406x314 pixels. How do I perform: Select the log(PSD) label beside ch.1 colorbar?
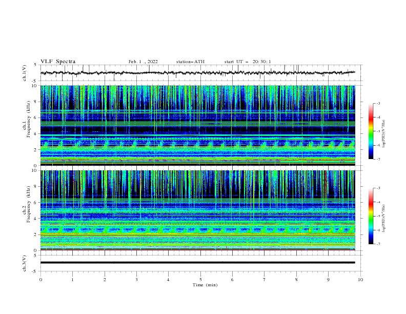pos(384,134)
